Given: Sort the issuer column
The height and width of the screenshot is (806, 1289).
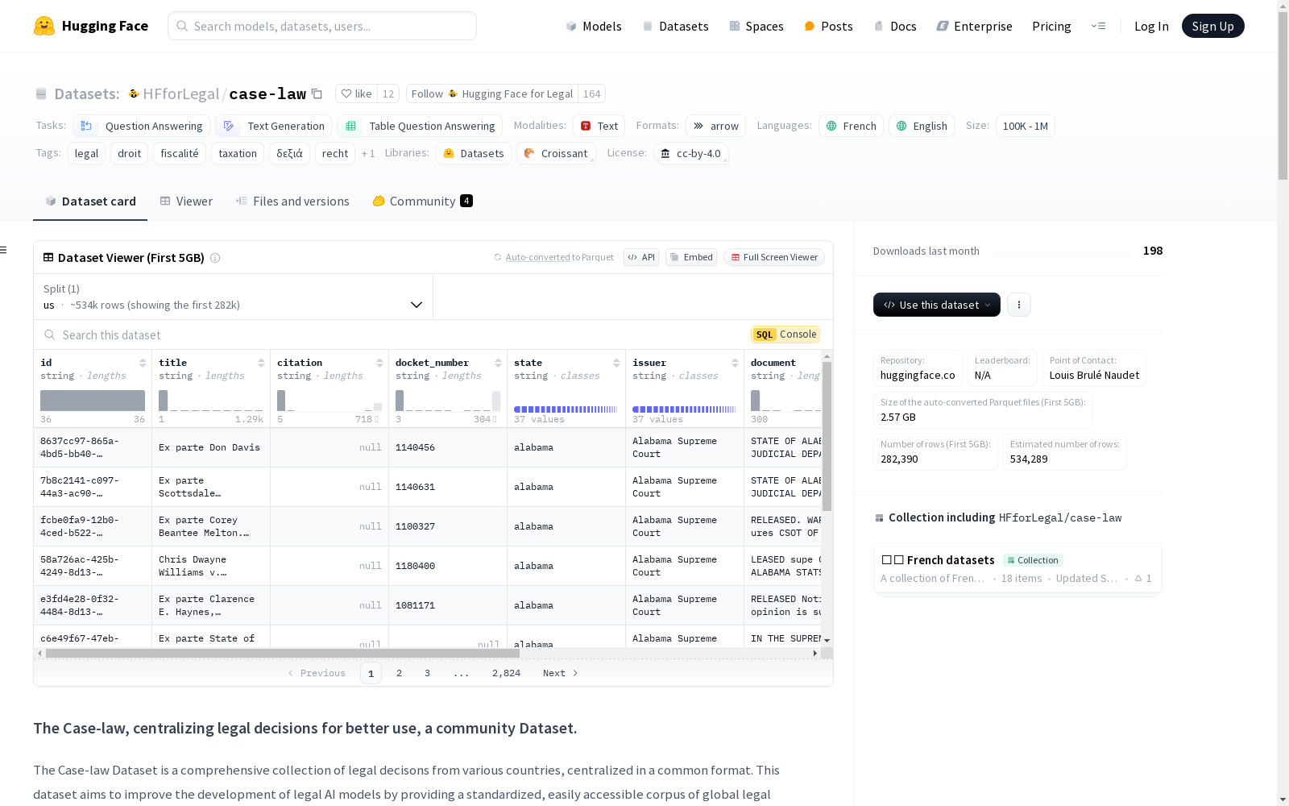Looking at the screenshot, I should coord(735,363).
